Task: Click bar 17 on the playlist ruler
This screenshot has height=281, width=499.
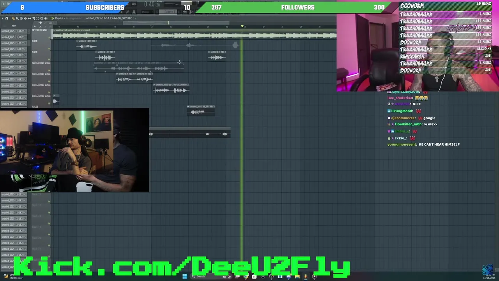Action: (78, 27)
